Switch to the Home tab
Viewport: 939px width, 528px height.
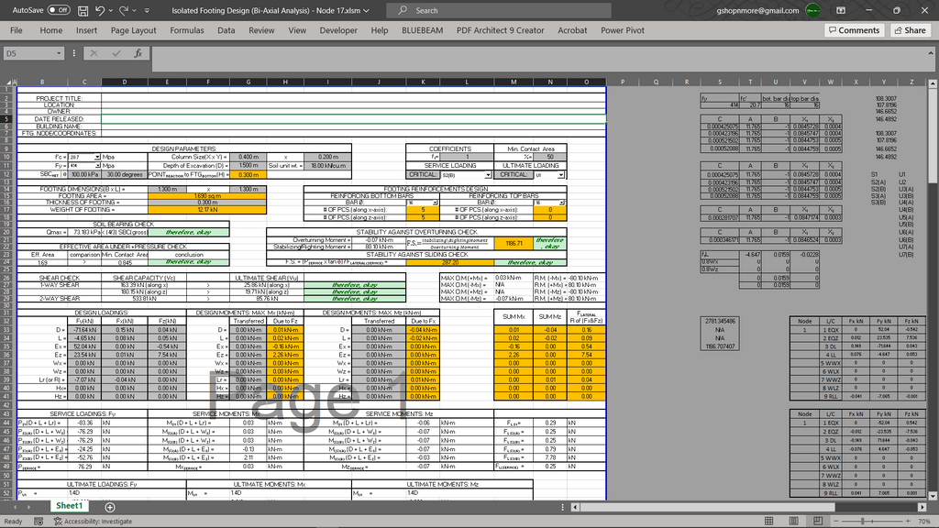[51, 30]
